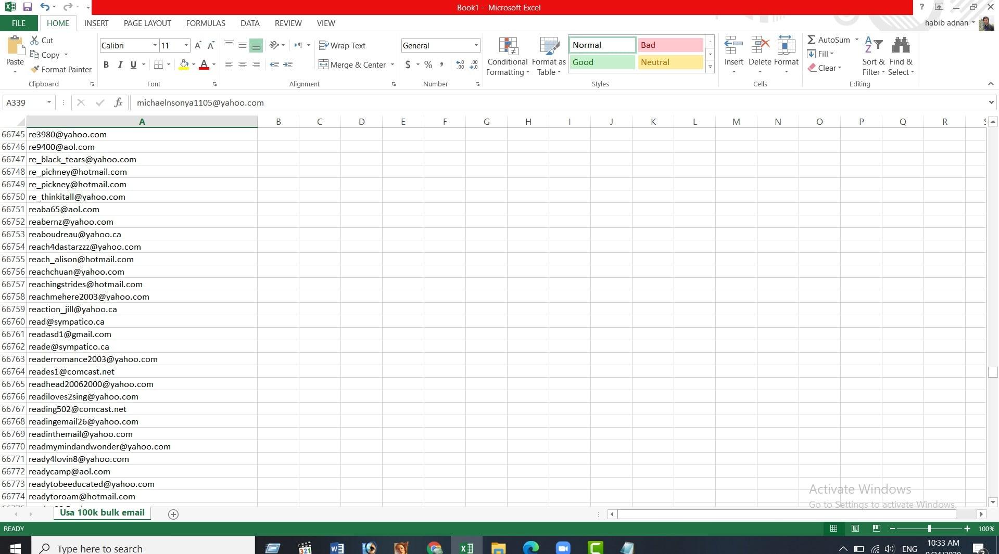
Task: Click Increase Decimal icon
Action: point(459,65)
